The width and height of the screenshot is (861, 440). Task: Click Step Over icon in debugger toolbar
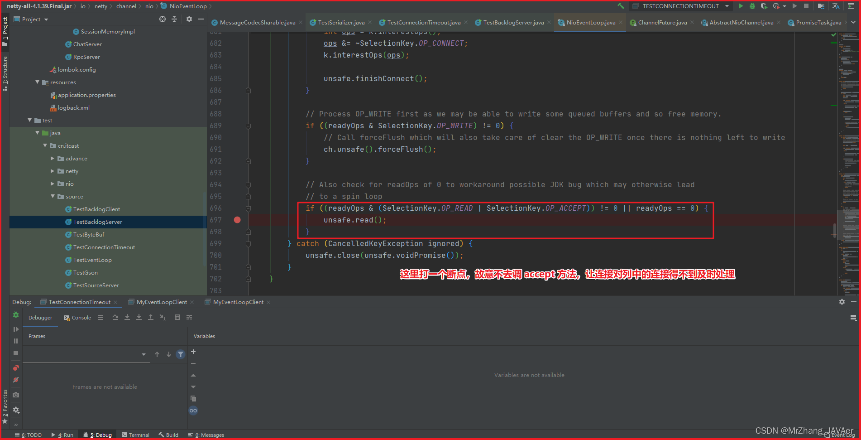[115, 317]
